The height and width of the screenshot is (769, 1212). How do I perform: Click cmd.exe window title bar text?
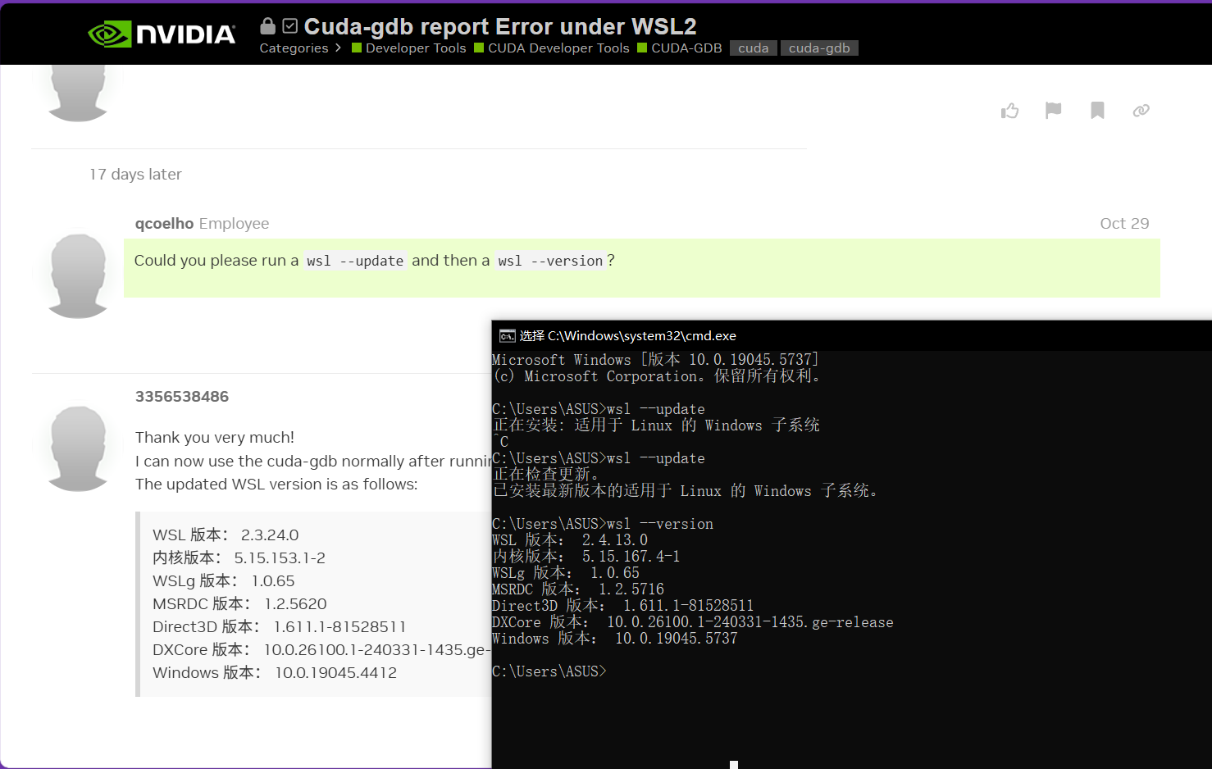point(627,336)
